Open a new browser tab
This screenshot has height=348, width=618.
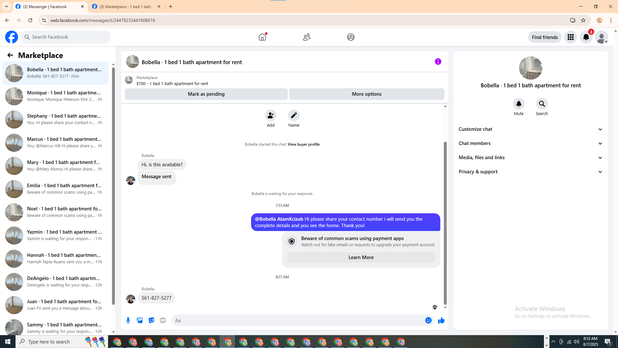[x=171, y=6]
